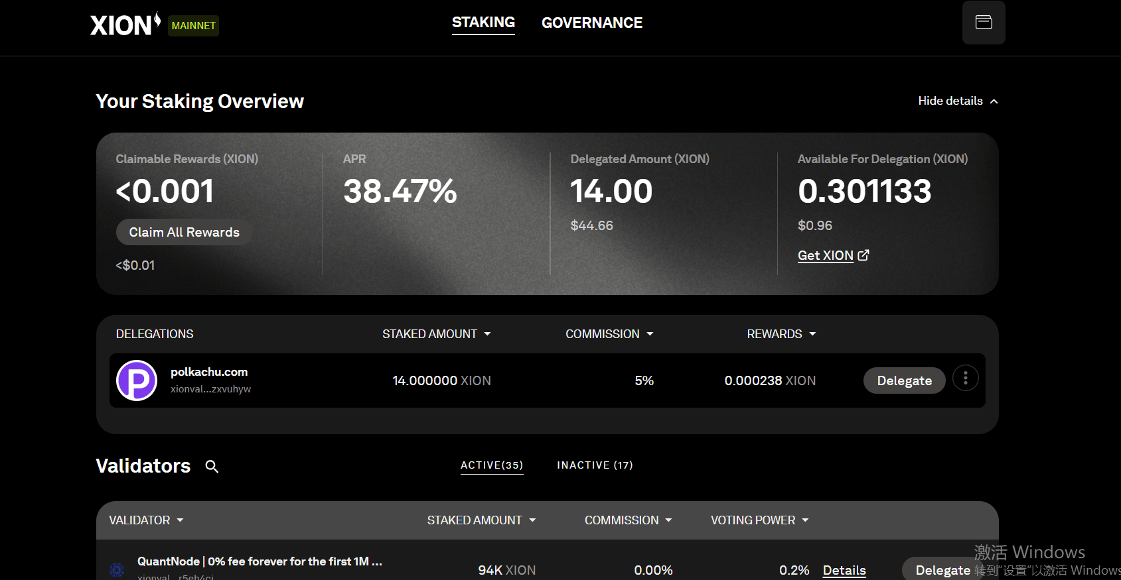Sort validators by Voting Power

click(760, 520)
